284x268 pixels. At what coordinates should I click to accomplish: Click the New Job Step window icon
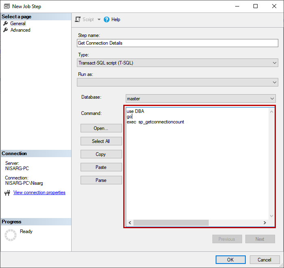(x=7, y=6)
